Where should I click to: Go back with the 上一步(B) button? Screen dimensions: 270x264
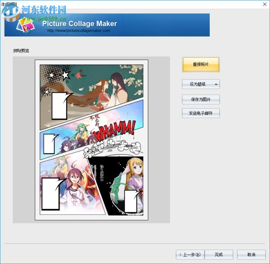pos(190,254)
